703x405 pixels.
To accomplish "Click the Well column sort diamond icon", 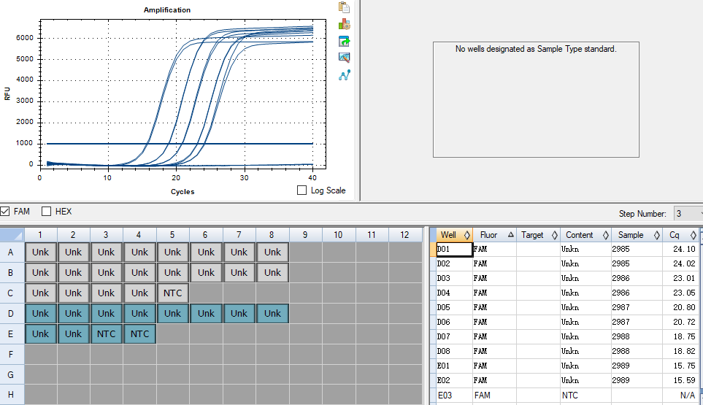I will point(466,235).
